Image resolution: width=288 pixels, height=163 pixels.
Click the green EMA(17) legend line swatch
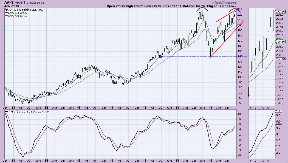point(6,13)
